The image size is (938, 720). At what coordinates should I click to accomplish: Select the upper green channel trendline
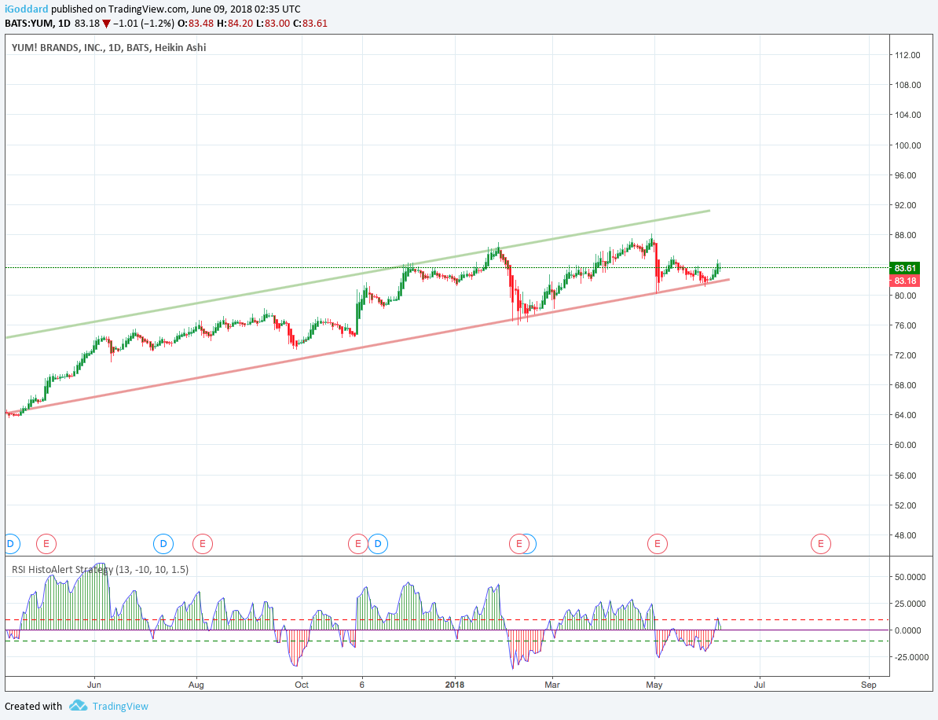pos(357,274)
